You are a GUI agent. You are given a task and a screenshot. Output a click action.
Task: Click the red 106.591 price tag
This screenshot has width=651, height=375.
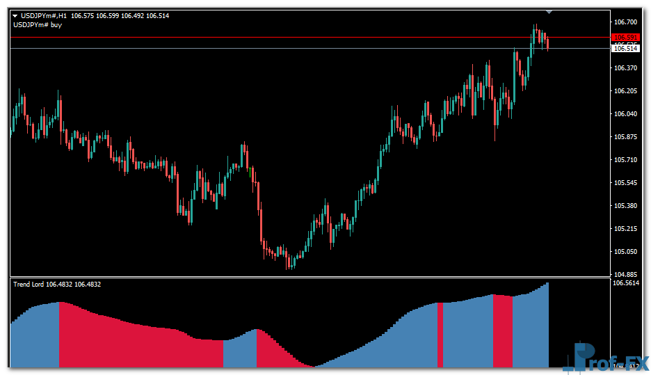(x=625, y=38)
